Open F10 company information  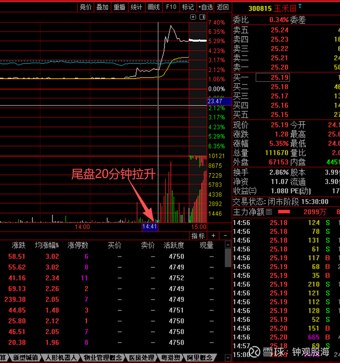(x=171, y=7)
